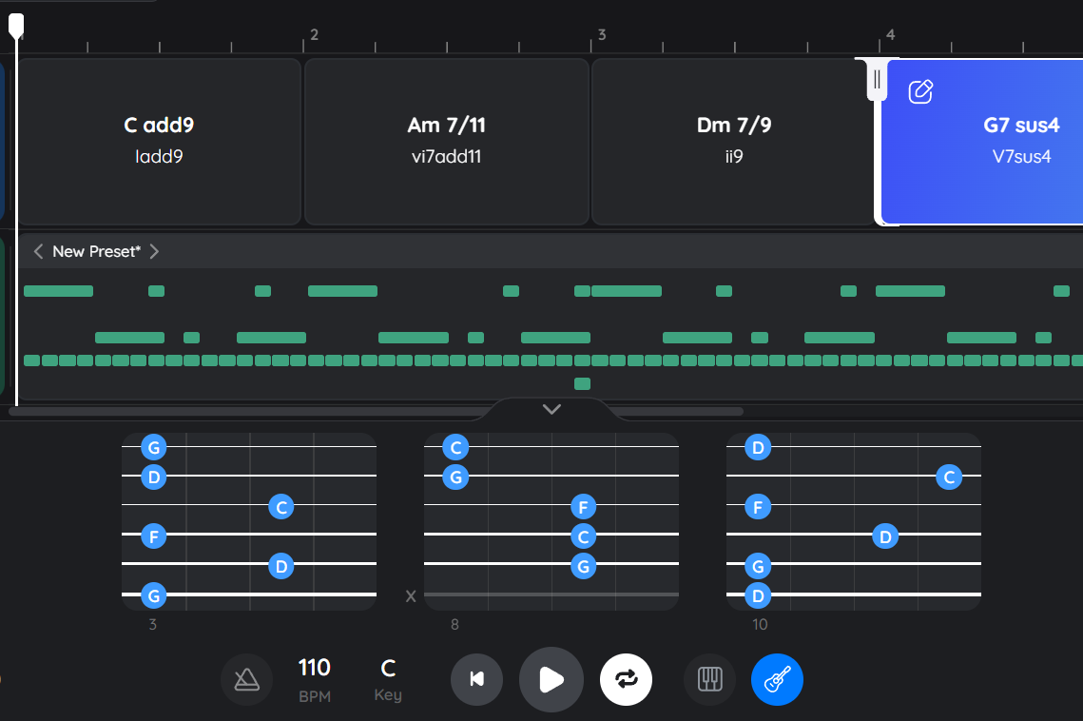Click the vi7add11 roman numeral label
Viewport: 1083px width, 721px height.
pyautogui.click(x=446, y=157)
